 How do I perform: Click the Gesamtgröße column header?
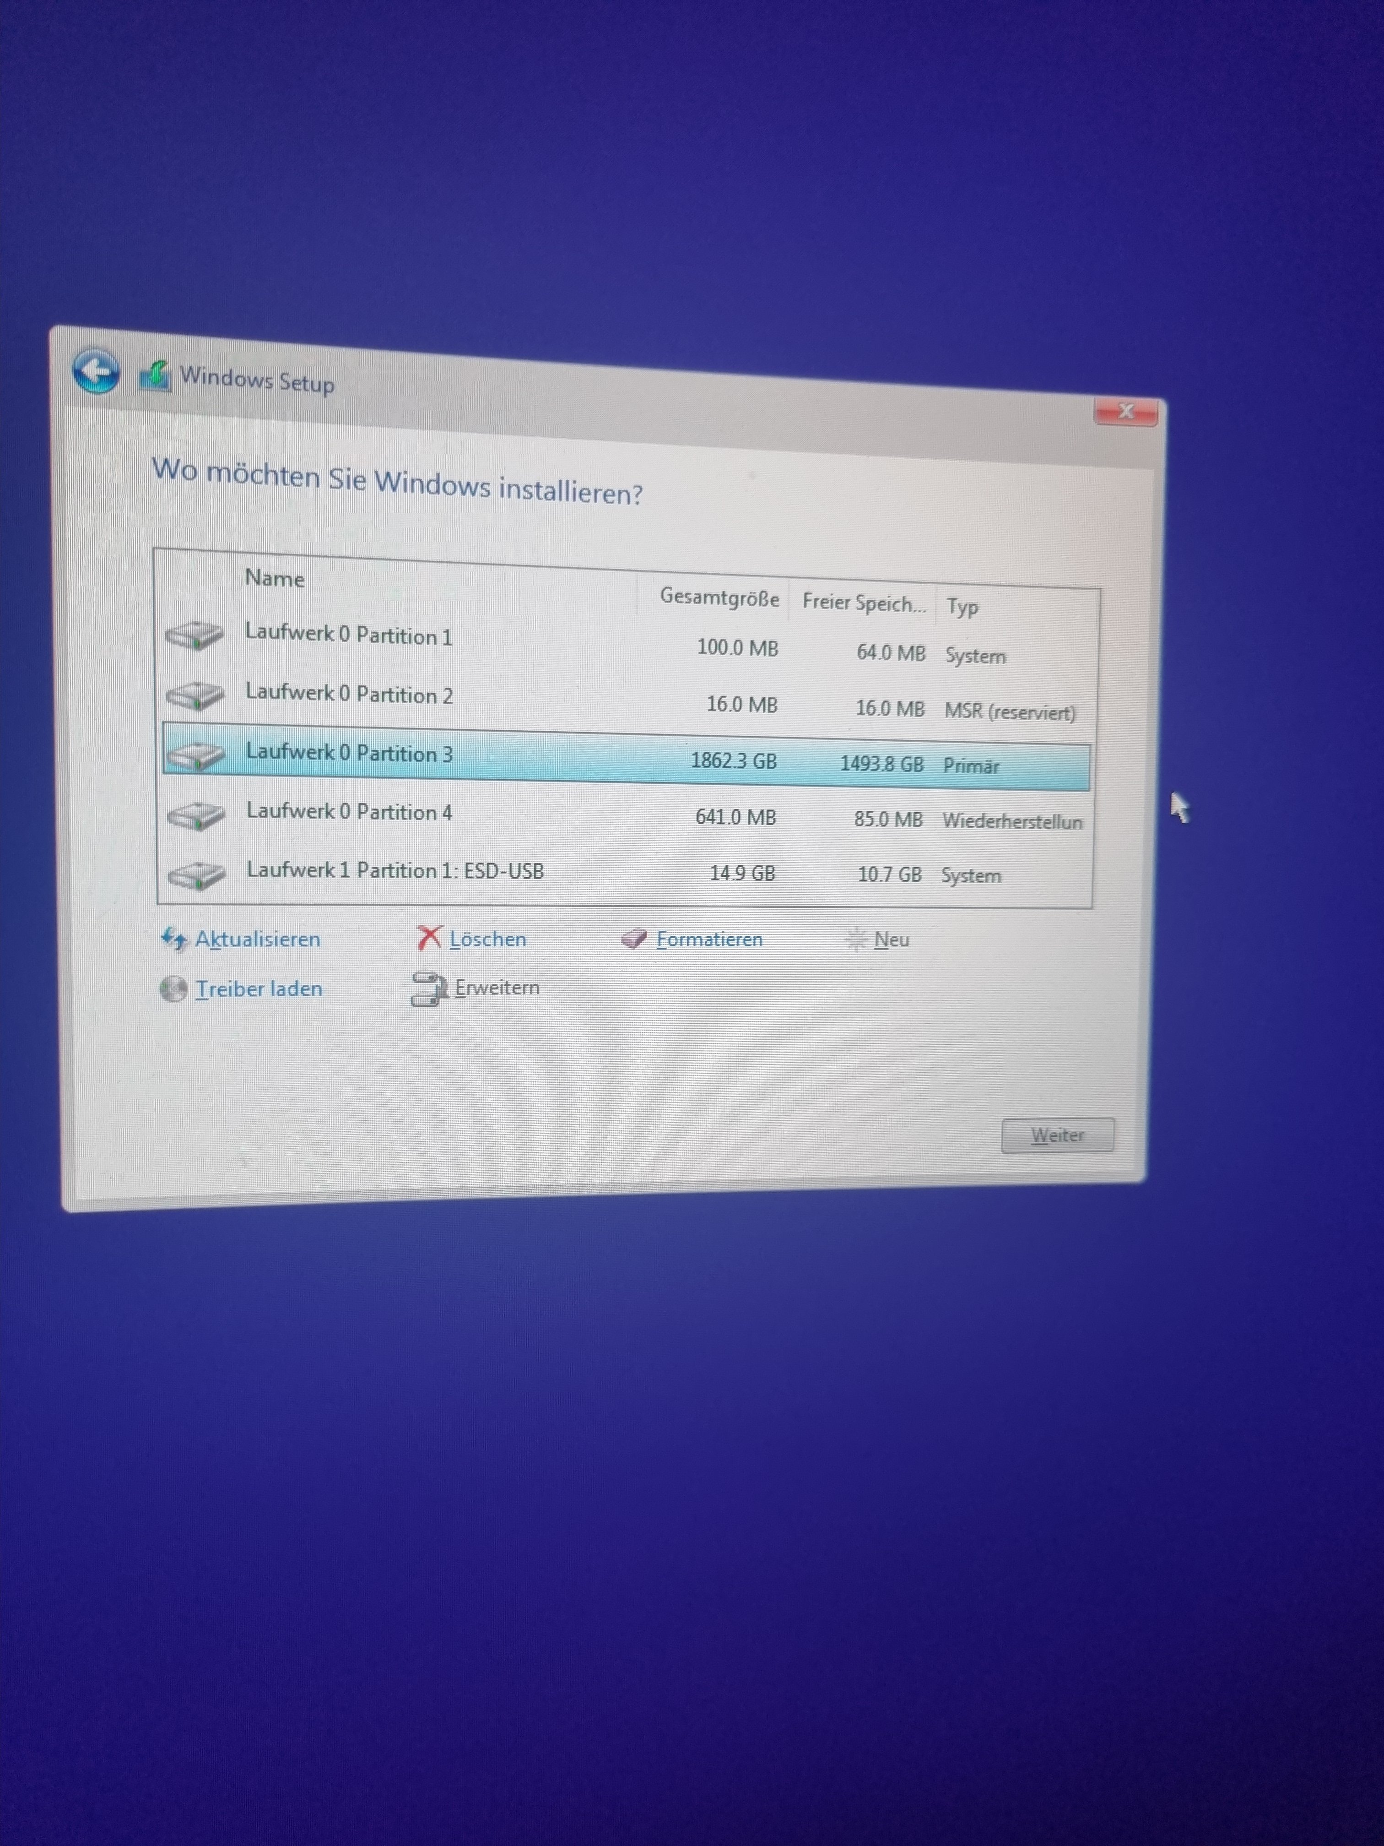[719, 597]
